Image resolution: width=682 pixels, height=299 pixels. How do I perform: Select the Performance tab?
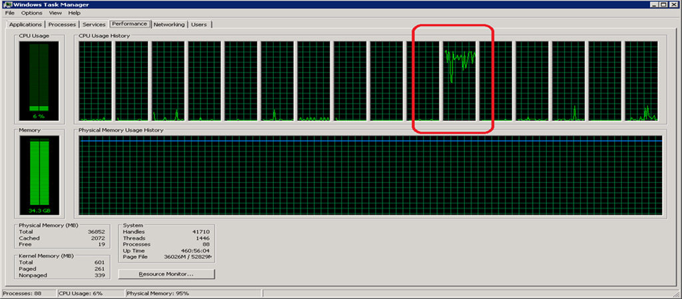tap(129, 24)
